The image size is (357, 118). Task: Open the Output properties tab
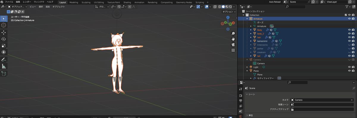240,101
